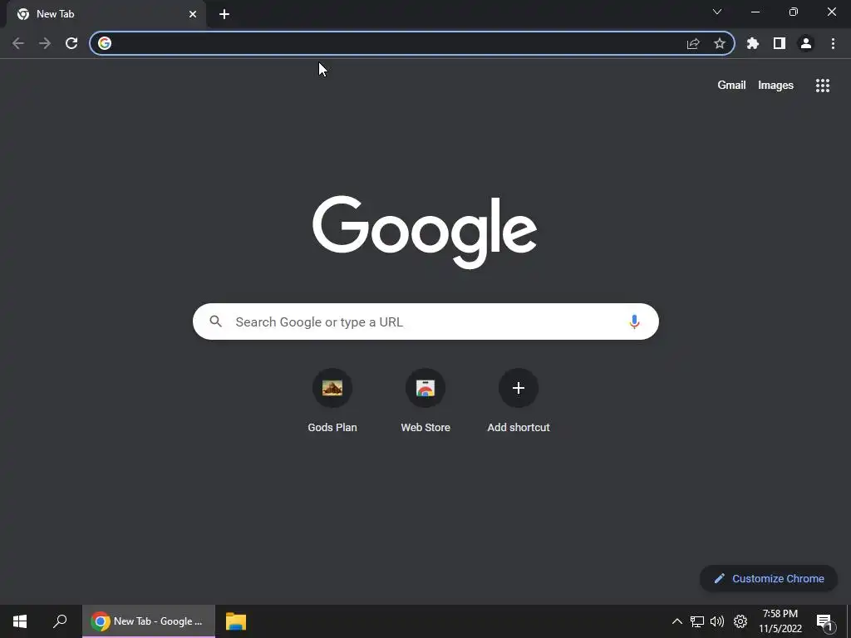
Task: Click the Customize Chrome button
Action: 769,578
